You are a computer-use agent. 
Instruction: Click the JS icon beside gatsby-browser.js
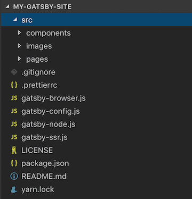tap(14, 98)
